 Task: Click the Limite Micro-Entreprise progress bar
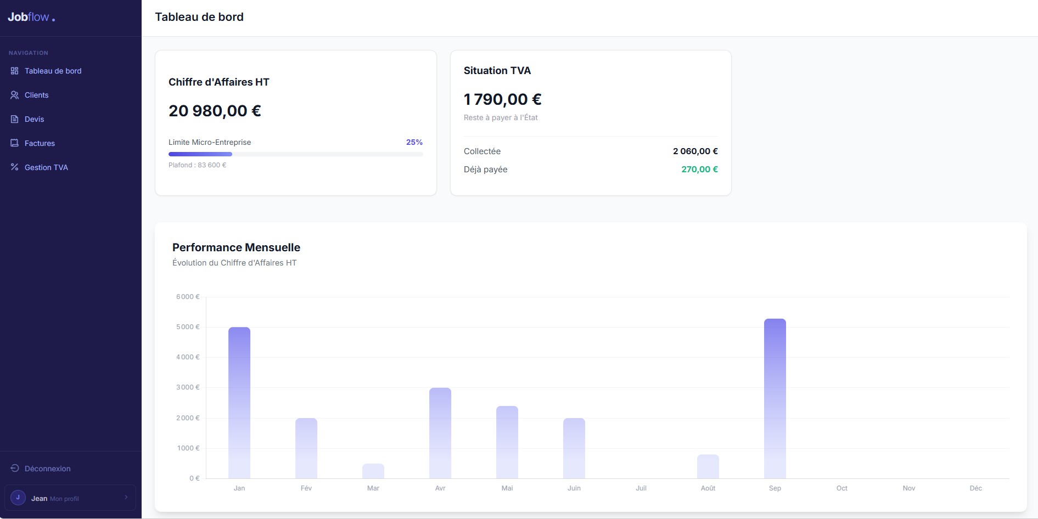pos(295,154)
